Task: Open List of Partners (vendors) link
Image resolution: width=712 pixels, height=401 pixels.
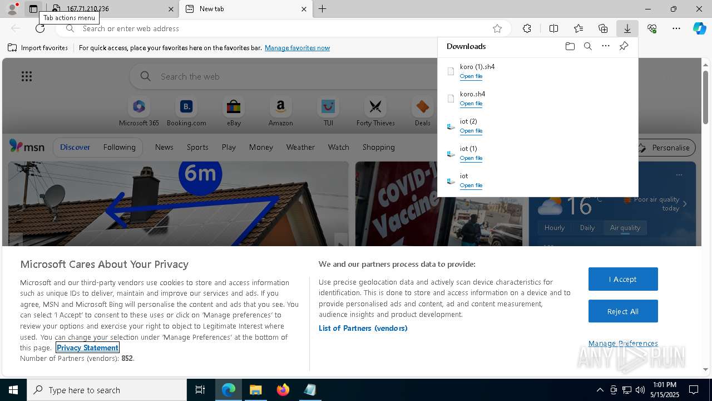Action: point(363,328)
